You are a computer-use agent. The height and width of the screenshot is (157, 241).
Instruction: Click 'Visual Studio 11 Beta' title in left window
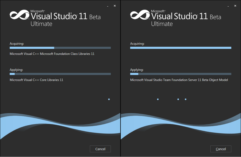66,16
